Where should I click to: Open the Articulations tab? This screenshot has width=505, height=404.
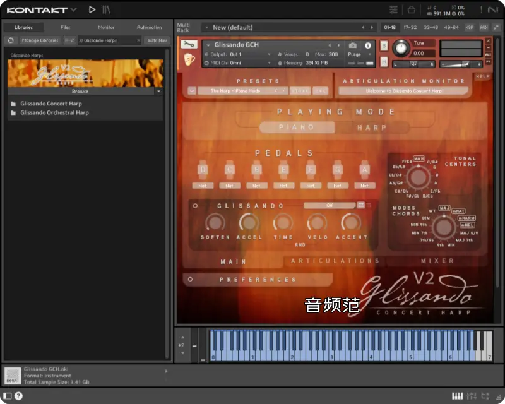pyautogui.click(x=335, y=261)
